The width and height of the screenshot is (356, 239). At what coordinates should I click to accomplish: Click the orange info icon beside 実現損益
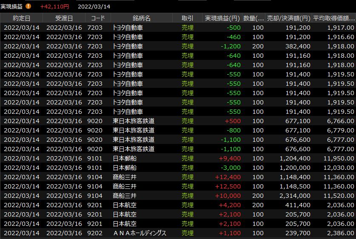tap(28, 6)
